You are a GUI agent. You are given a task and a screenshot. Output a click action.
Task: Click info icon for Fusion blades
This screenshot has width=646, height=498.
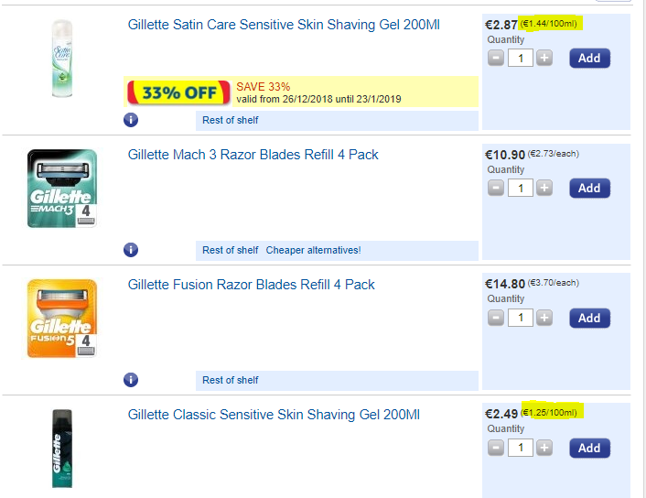[x=131, y=380]
